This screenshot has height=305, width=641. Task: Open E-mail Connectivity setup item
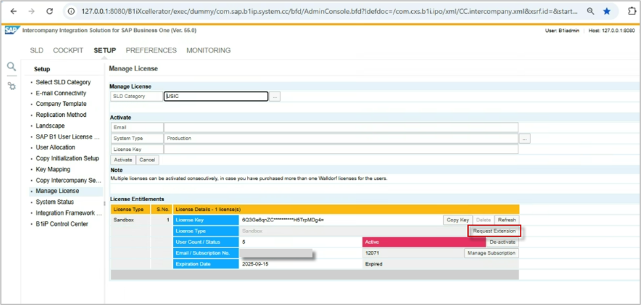tap(61, 93)
